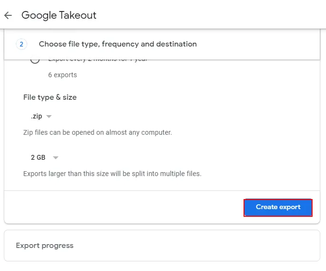Click empty footer area left of Create export
The image size is (326, 271).
point(120,207)
